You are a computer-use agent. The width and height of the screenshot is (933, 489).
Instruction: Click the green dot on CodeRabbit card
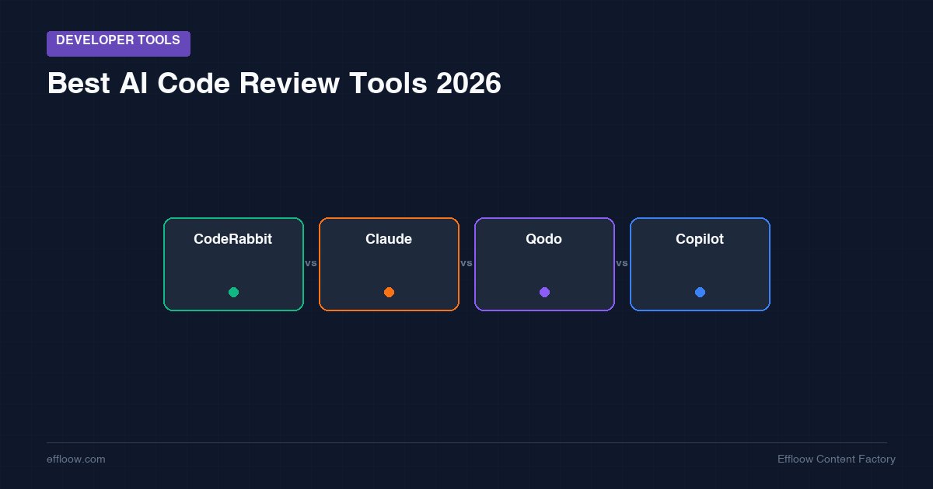click(233, 292)
